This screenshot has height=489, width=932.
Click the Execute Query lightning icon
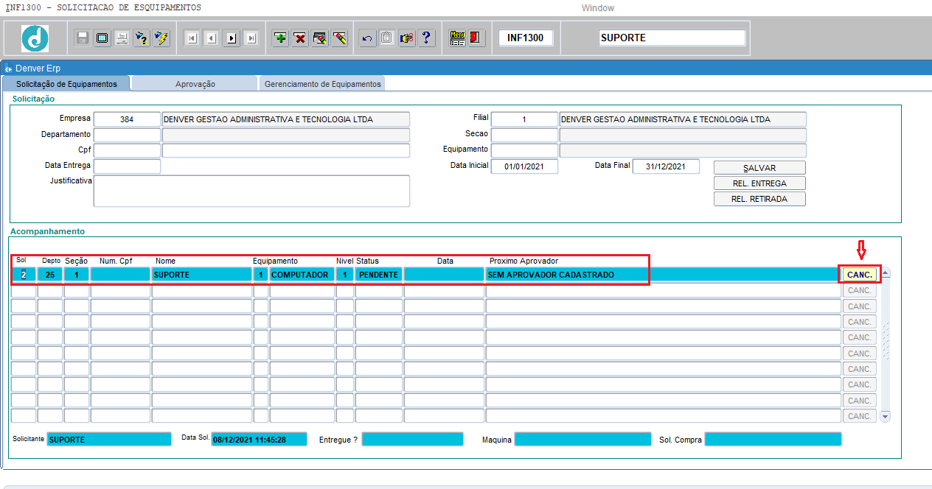pos(161,38)
